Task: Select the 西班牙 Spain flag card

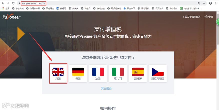Action: 138,73
